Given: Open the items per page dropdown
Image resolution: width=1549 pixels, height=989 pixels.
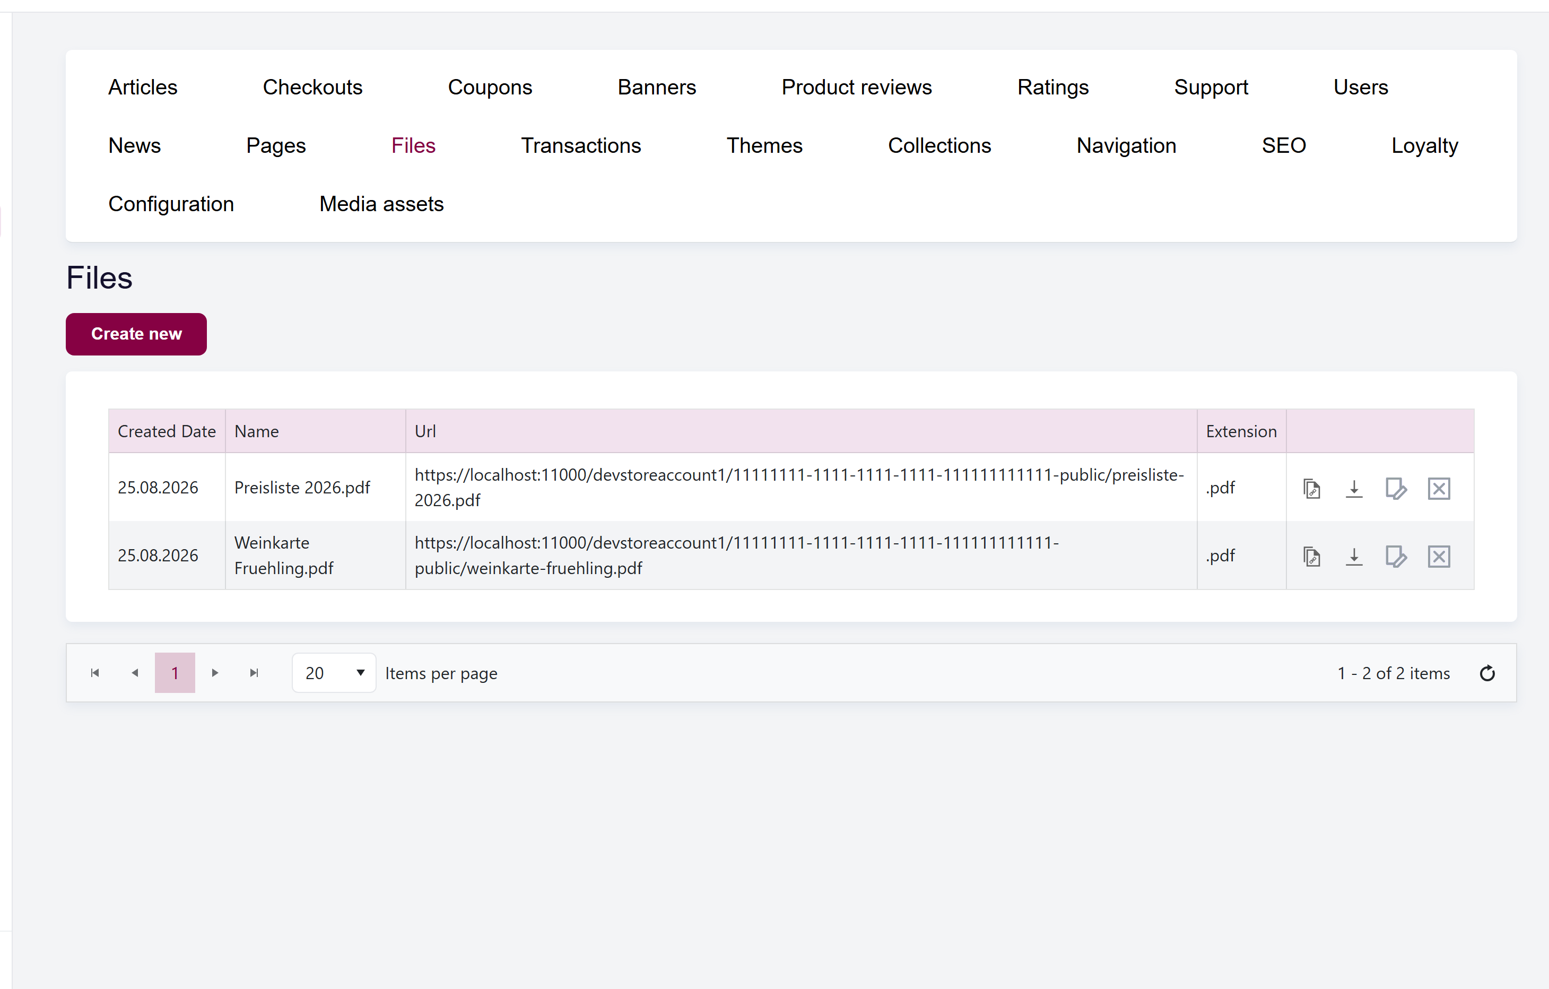Looking at the screenshot, I should (334, 673).
